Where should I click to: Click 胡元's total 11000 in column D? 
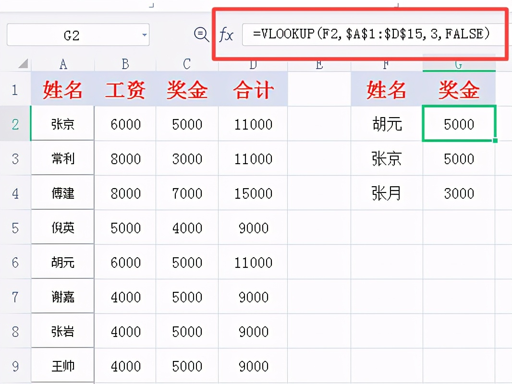tap(253, 262)
